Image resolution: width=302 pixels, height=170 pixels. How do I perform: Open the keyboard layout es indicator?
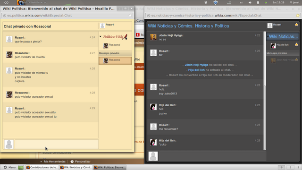click(241, 2)
